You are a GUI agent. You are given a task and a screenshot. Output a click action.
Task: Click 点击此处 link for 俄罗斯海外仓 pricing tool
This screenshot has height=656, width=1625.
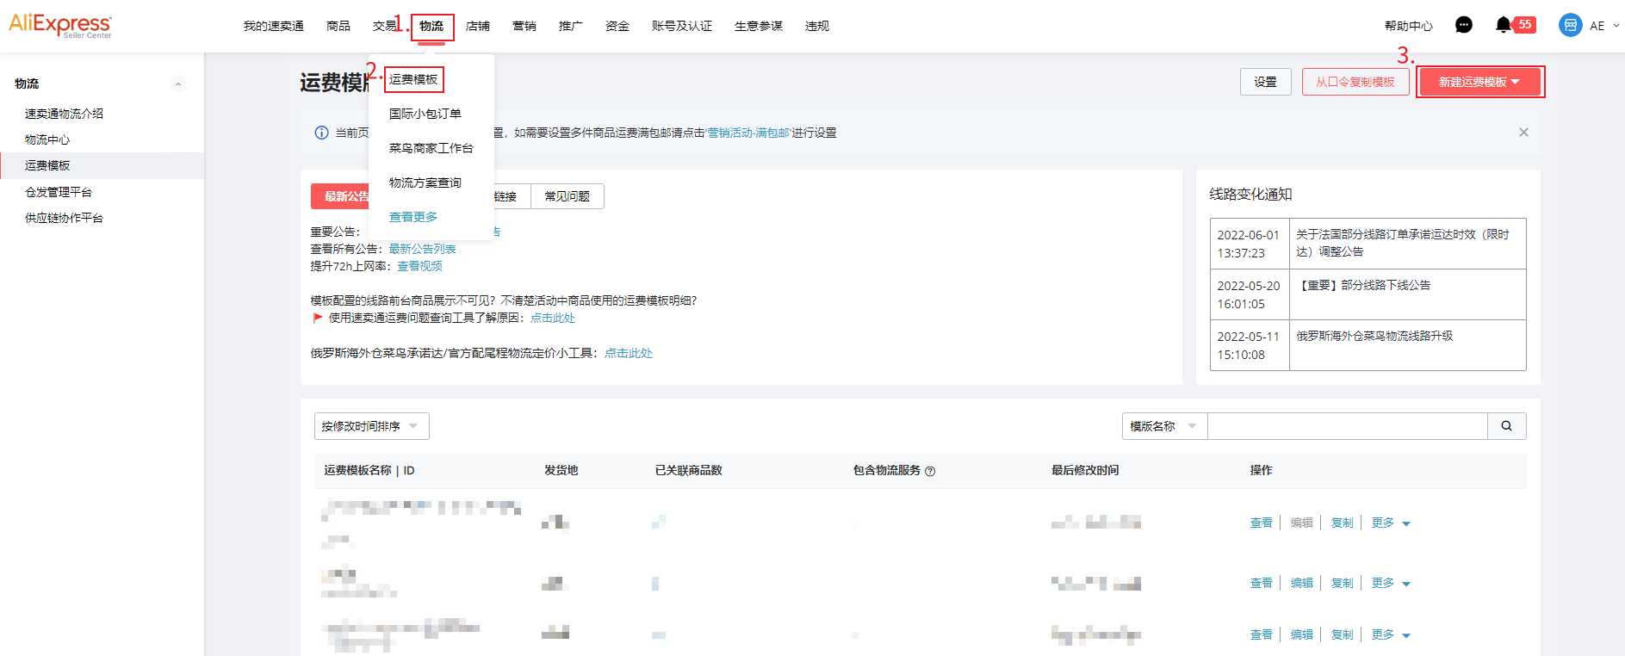pyautogui.click(x=629, y=353)
